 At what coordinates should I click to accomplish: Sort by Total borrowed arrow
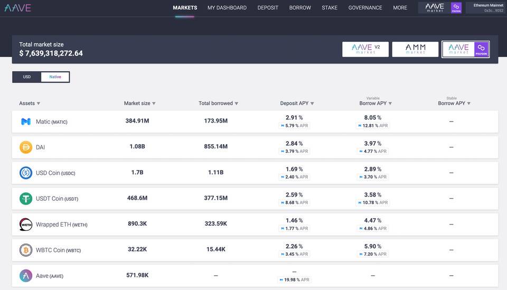[x=237, y=104]
